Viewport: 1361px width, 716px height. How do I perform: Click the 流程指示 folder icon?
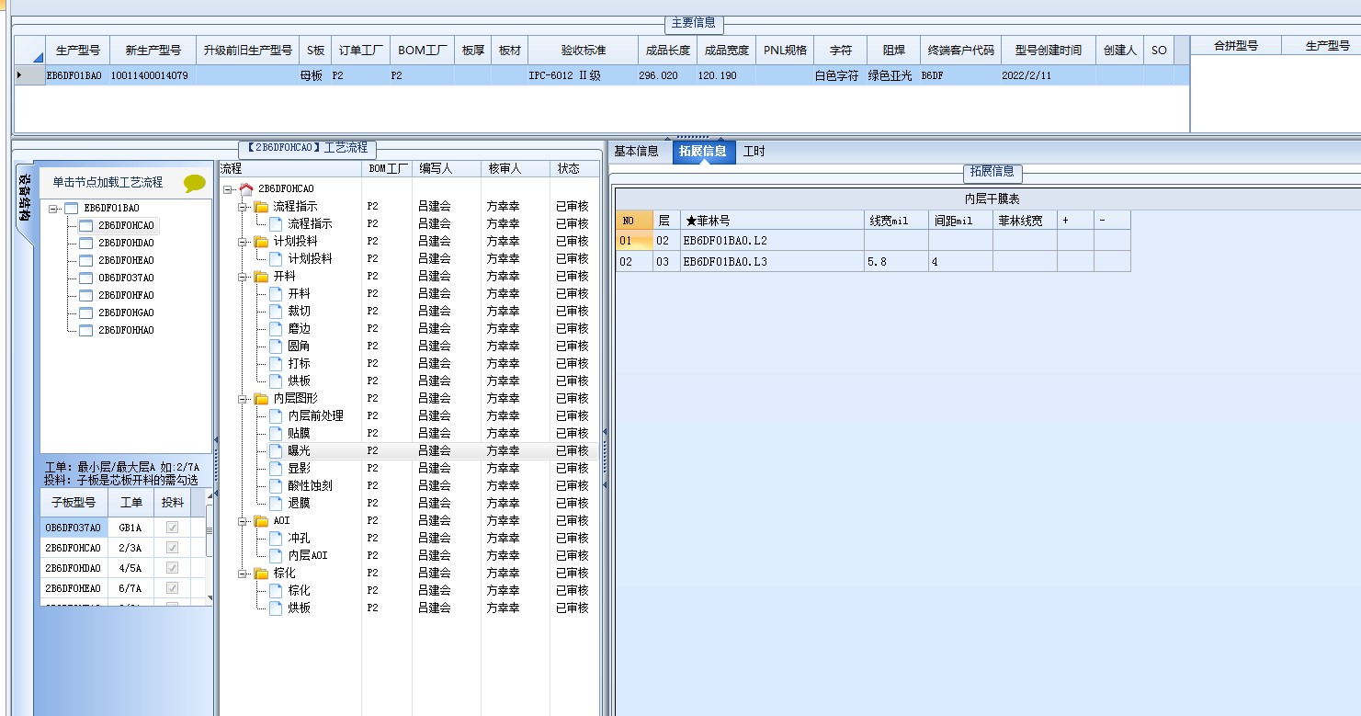tap(261, 206)
